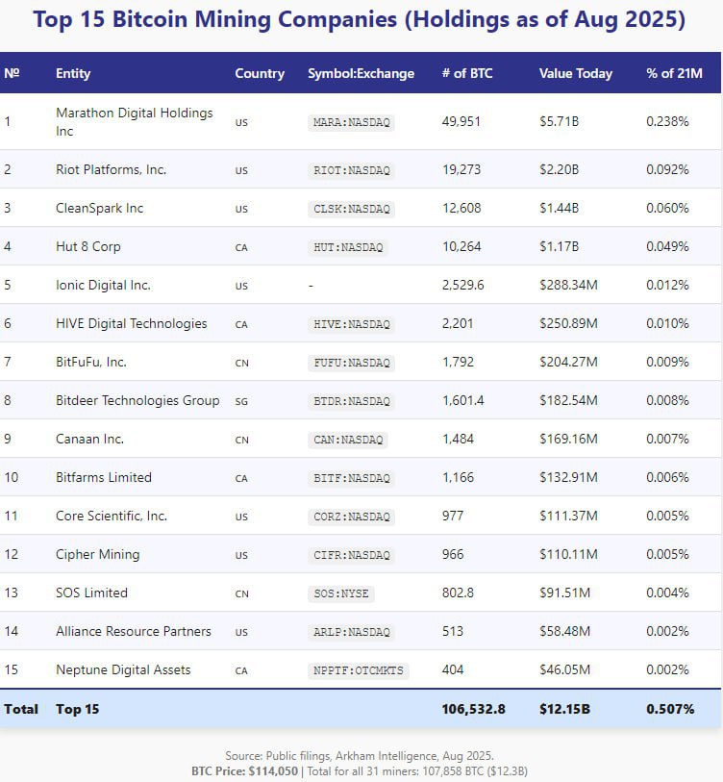
Task: Click the FUFU:NASDAQ ticker badge
Action: coord(352,363)
